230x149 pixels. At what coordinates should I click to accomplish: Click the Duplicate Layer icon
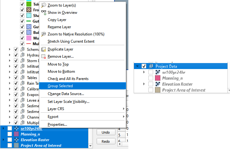coord(44,49)
